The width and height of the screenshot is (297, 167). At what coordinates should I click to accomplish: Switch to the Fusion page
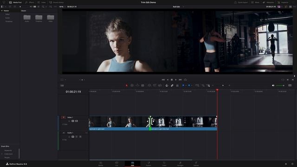pos(148,164)
